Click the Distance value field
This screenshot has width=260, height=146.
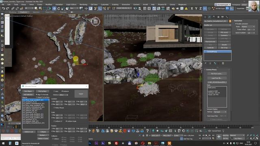point(63,94)
